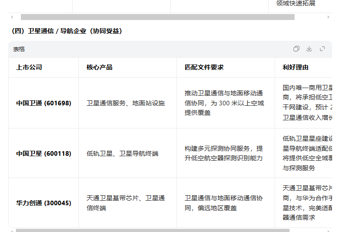
Task: Select the cell 中国卫星 (600118)
Action: [44, 153]
